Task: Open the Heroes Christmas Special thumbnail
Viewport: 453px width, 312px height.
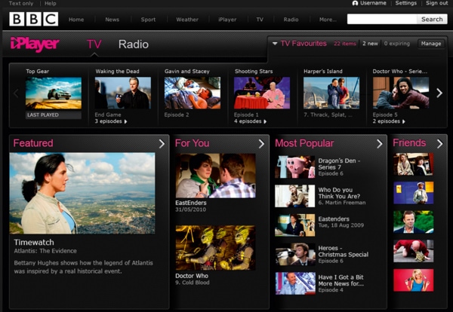Action: [x=295, y=254]
